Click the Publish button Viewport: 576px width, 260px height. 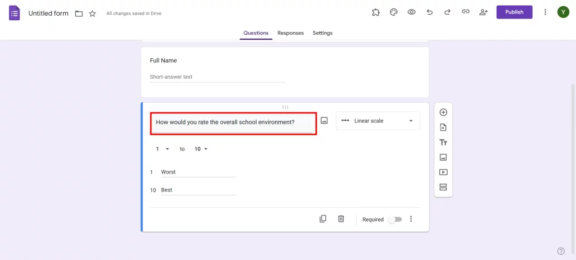pyautogui.click(x=514, y=12)
